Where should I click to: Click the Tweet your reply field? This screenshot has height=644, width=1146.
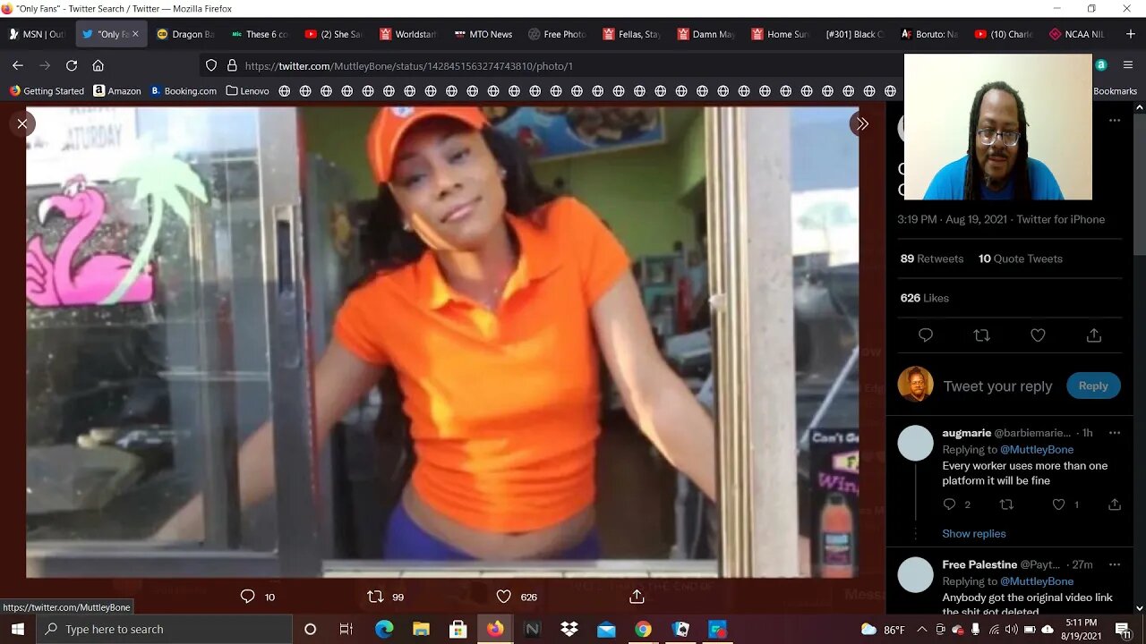(x=997, y=386)
